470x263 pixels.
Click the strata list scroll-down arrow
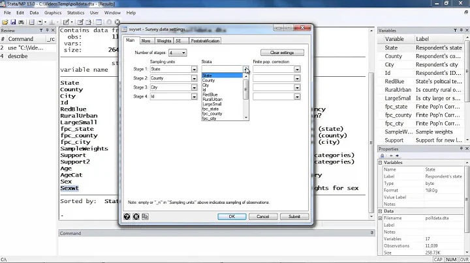246,118
